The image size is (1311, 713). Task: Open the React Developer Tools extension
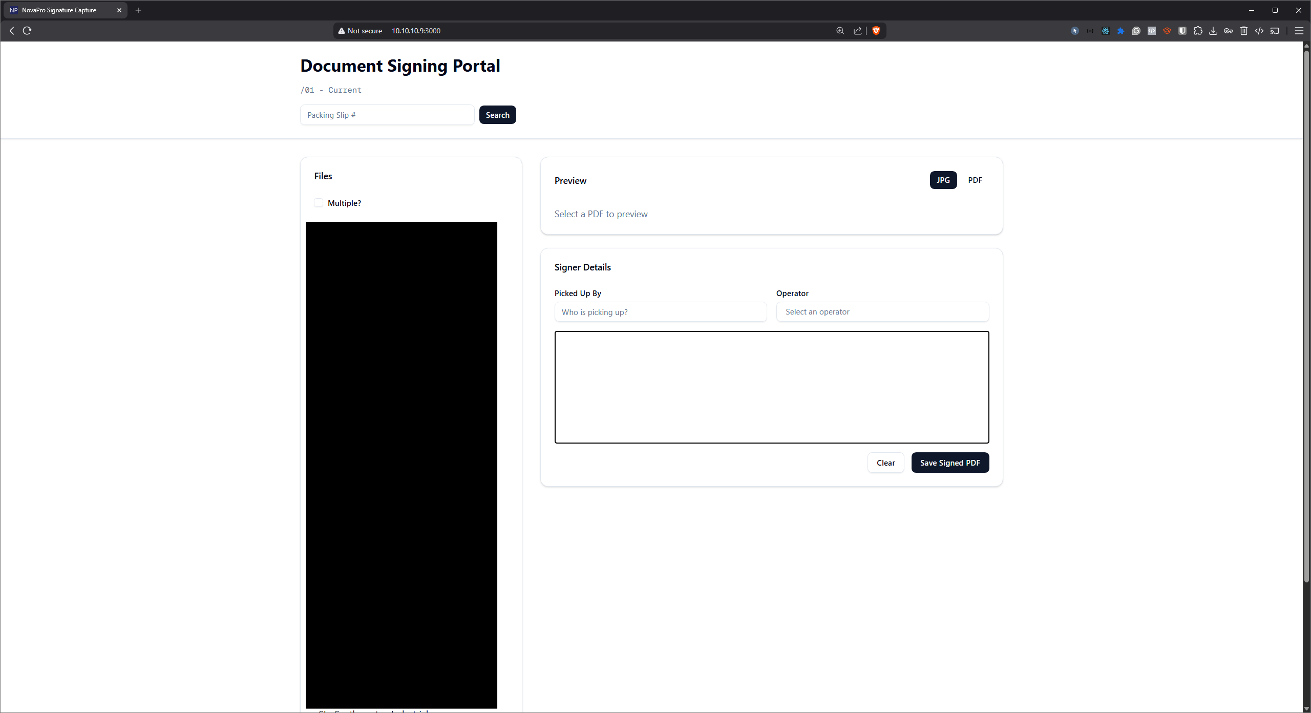(1106, 31)
